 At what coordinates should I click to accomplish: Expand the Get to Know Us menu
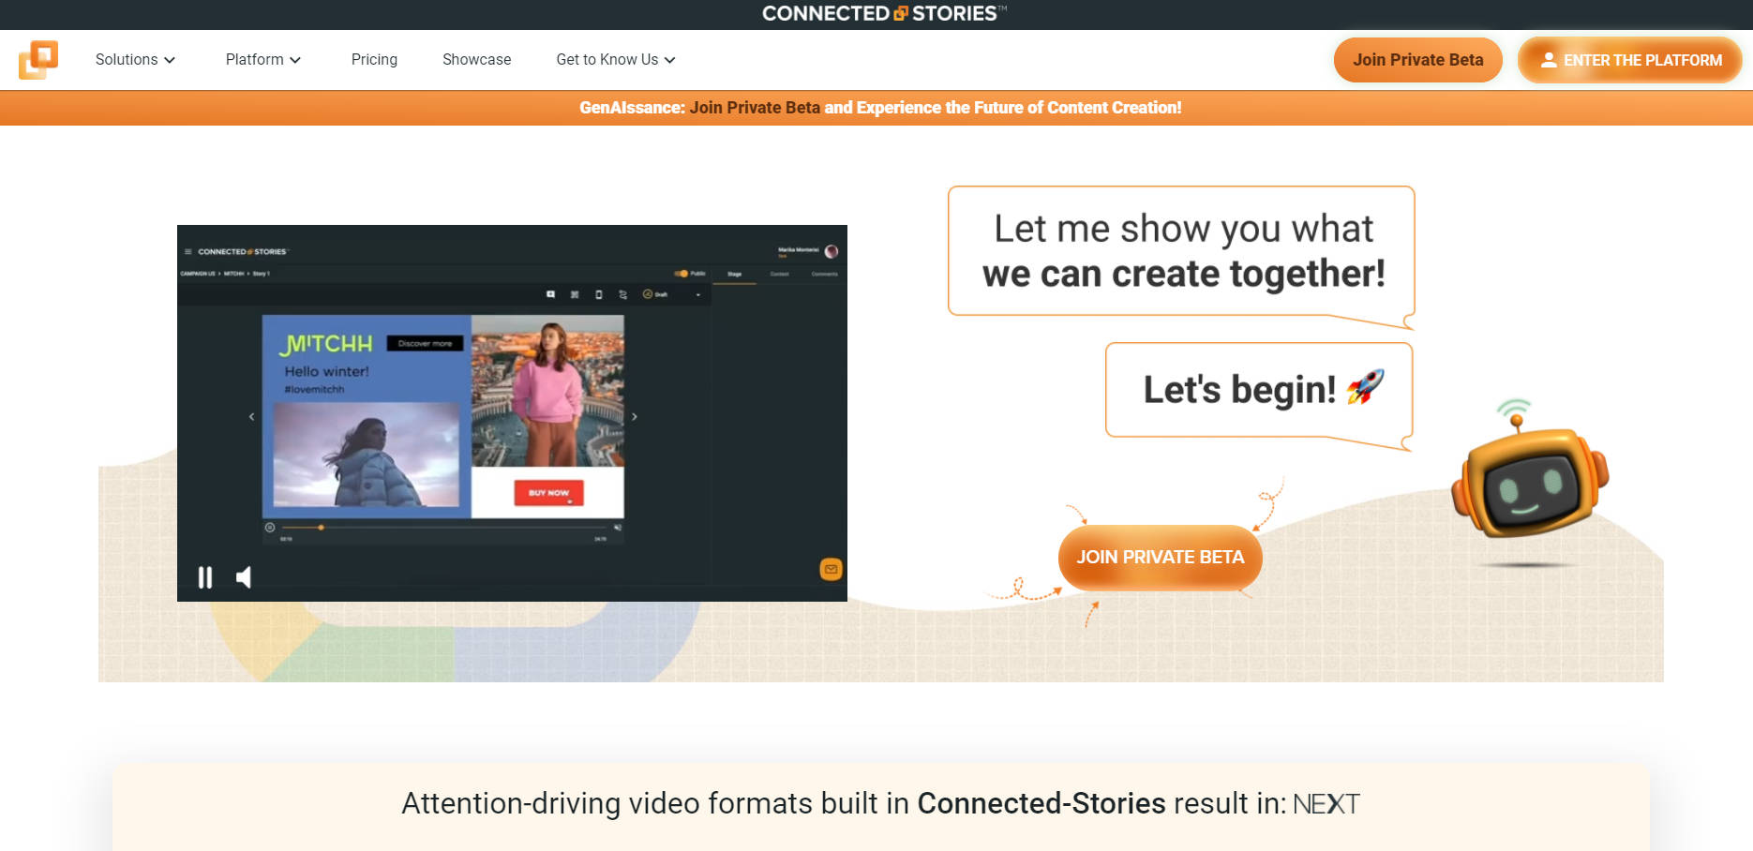pyautogui.click(x=615, y=59)
